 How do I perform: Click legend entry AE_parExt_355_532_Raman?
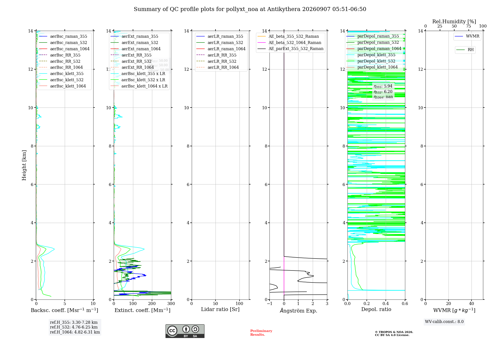[290, 48]
